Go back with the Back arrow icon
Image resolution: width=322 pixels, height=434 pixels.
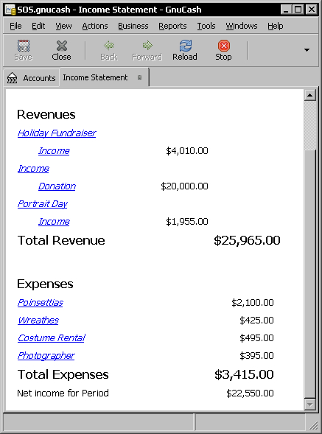click(109, 46)
